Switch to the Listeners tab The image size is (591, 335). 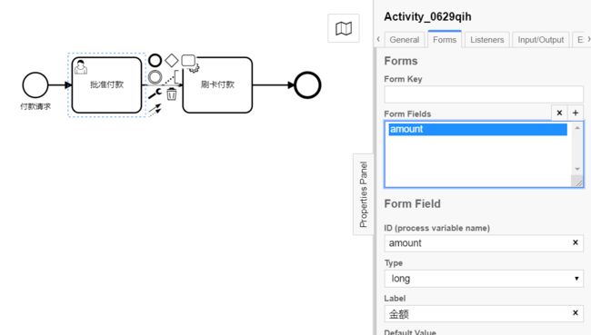coord(487,40)
